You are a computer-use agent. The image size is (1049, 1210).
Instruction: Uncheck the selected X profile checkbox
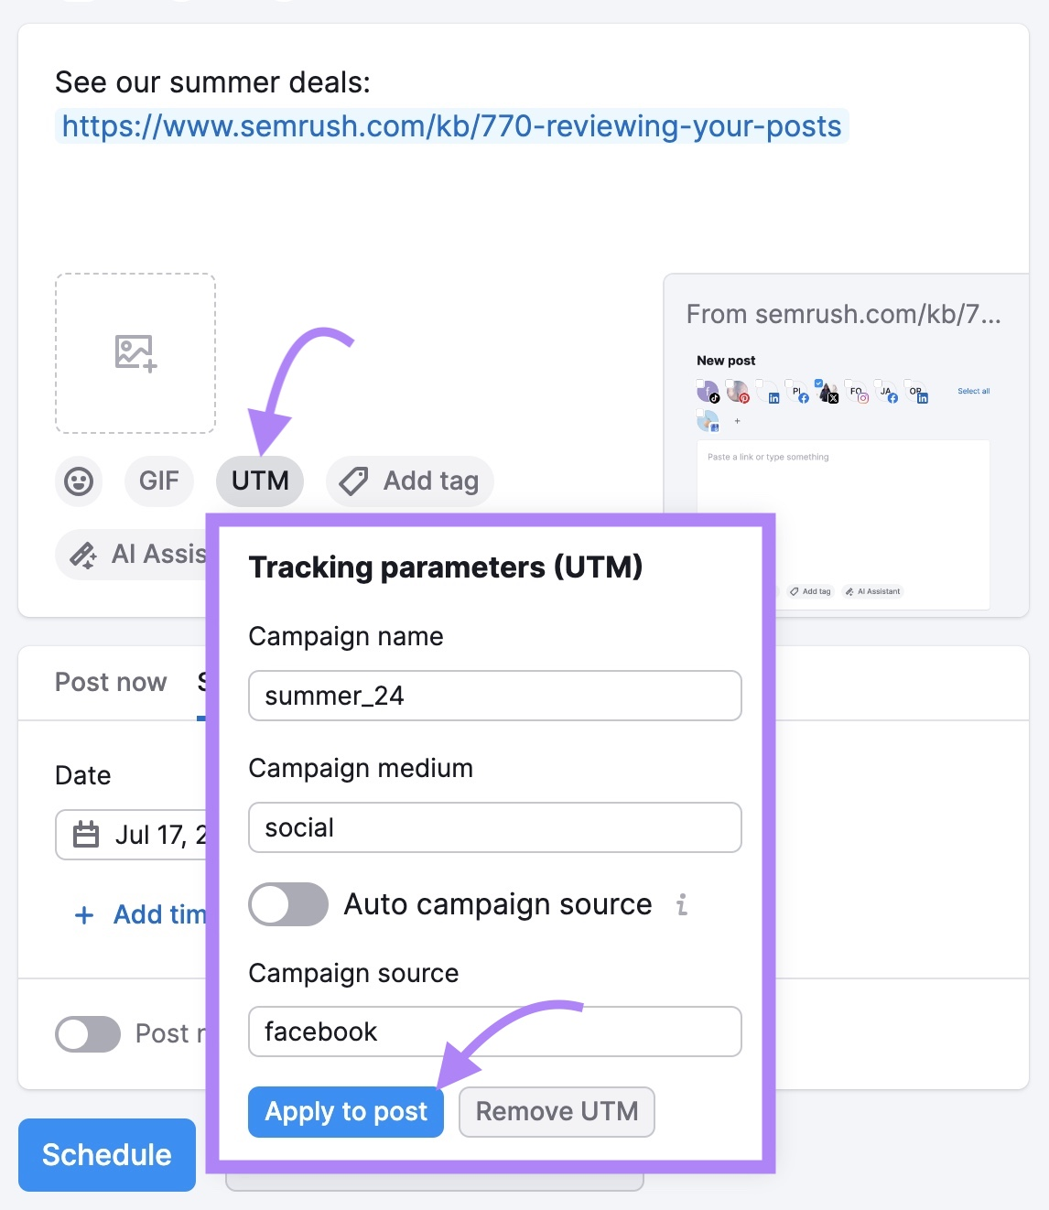click(x=819, y=383)
